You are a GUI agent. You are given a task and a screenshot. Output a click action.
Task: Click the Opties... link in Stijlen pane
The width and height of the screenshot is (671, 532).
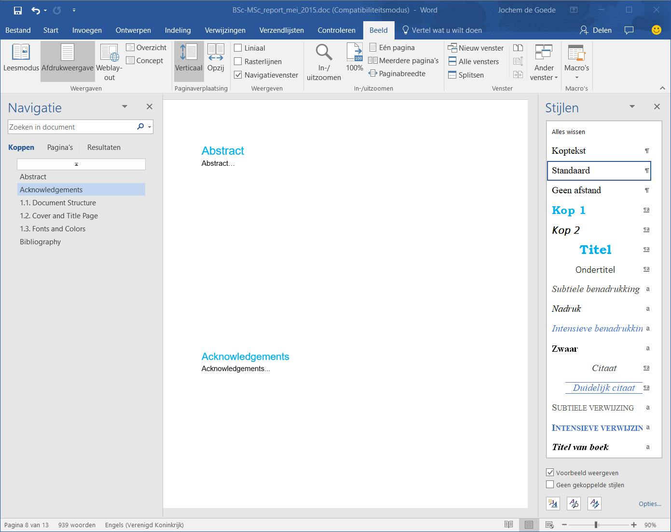pyautogui.click(x=649, y=504)
